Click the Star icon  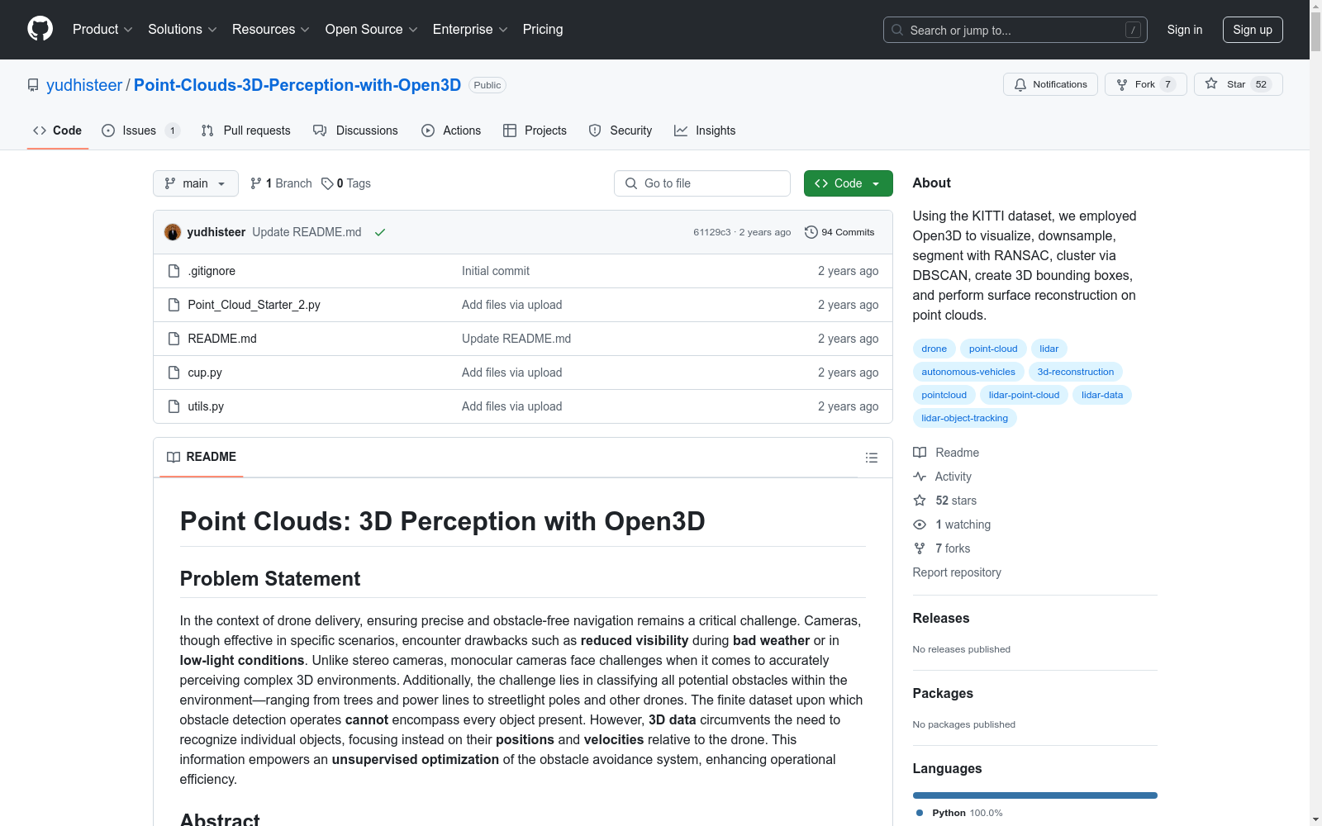pyautogui.click(x=1211, y=83)
